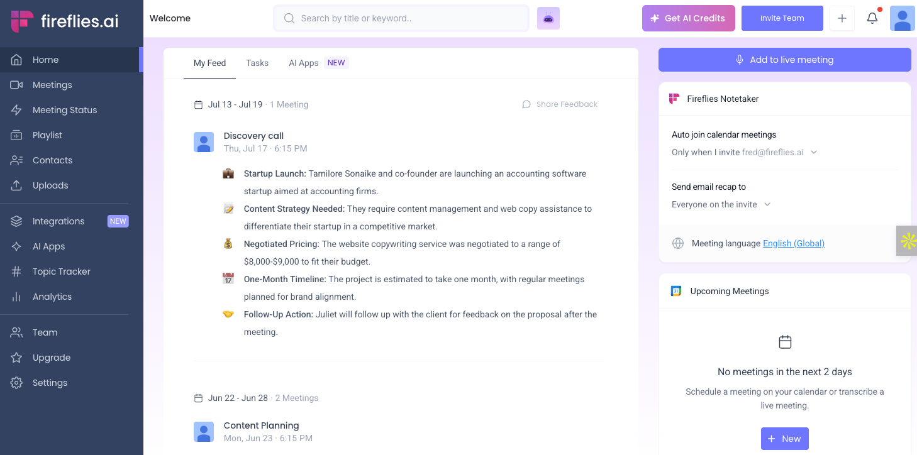917x455 pixels.
Task: Open the Discovery call meeting title
Action: point(253,136)
